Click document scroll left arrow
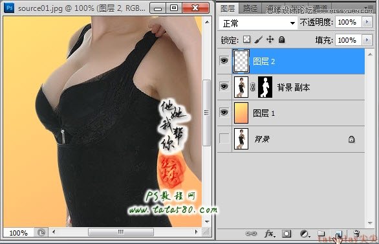This screenshot has height=244, width=379. point(54,232)
